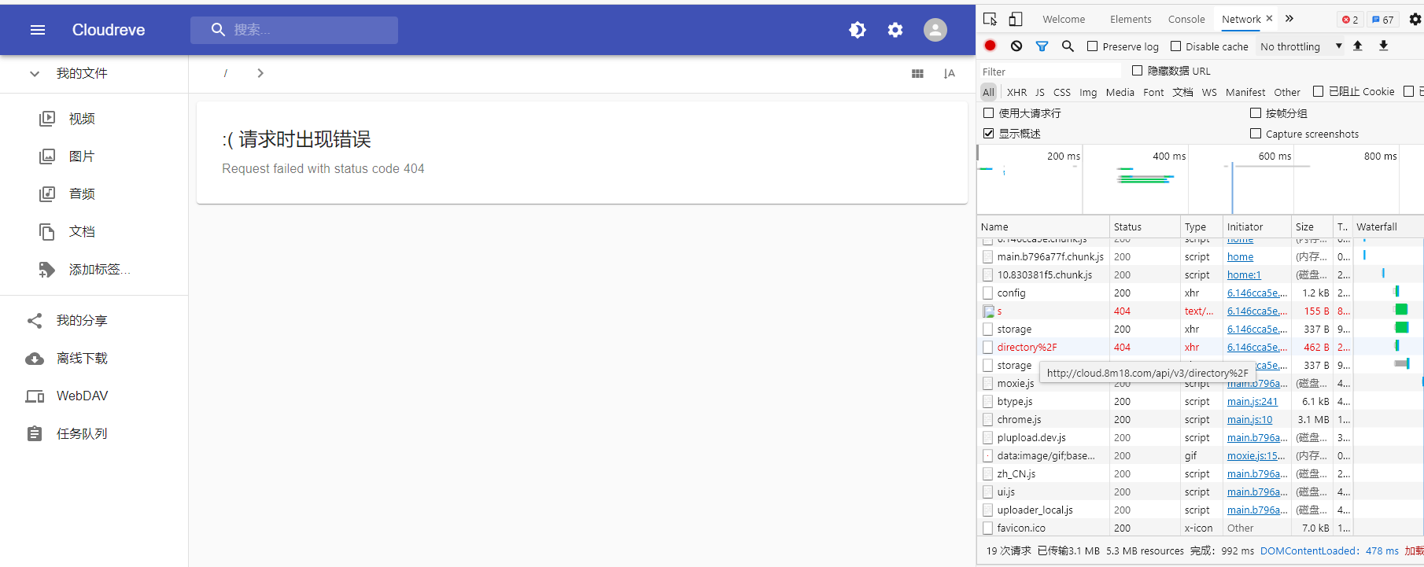Open the user avatar menu

[x=935, y=30]
